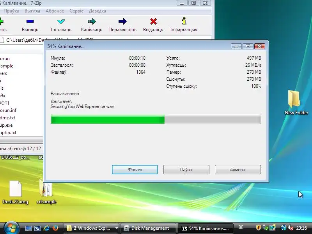Select the [BOOT] row in 7-Zip list
312x234 pixels.
(x=21, y=103)
